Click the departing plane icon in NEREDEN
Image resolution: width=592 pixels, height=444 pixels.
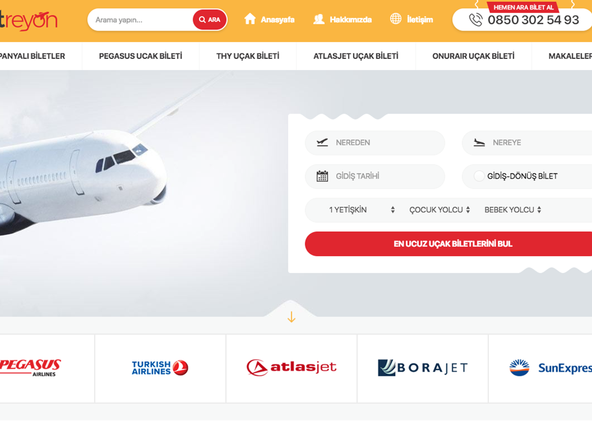pyautogui.click(x=322, y=142)
